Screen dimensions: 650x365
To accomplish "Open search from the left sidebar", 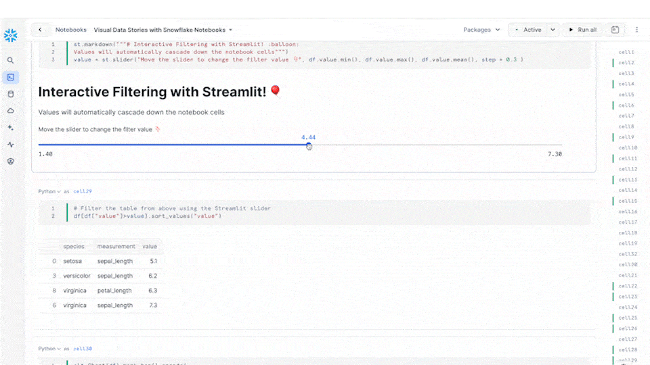I will coord(10,60).
